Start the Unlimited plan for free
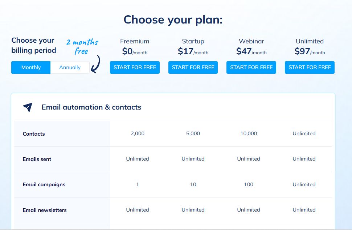The image size is (352, 230). coord(310,67)
